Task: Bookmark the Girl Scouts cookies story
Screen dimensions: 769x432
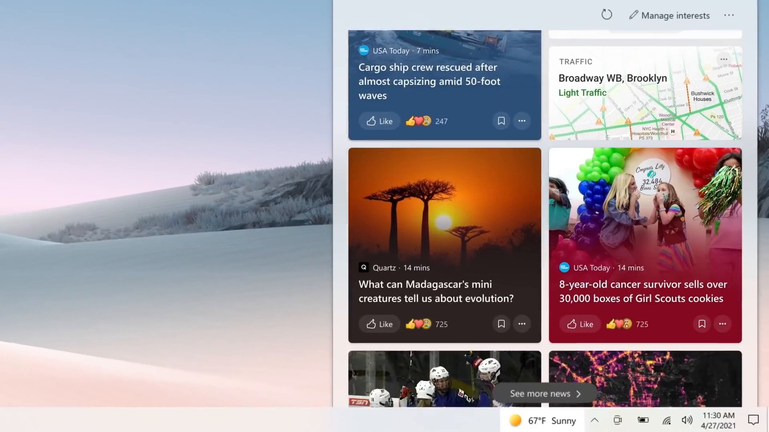Action: coord(702,324)
